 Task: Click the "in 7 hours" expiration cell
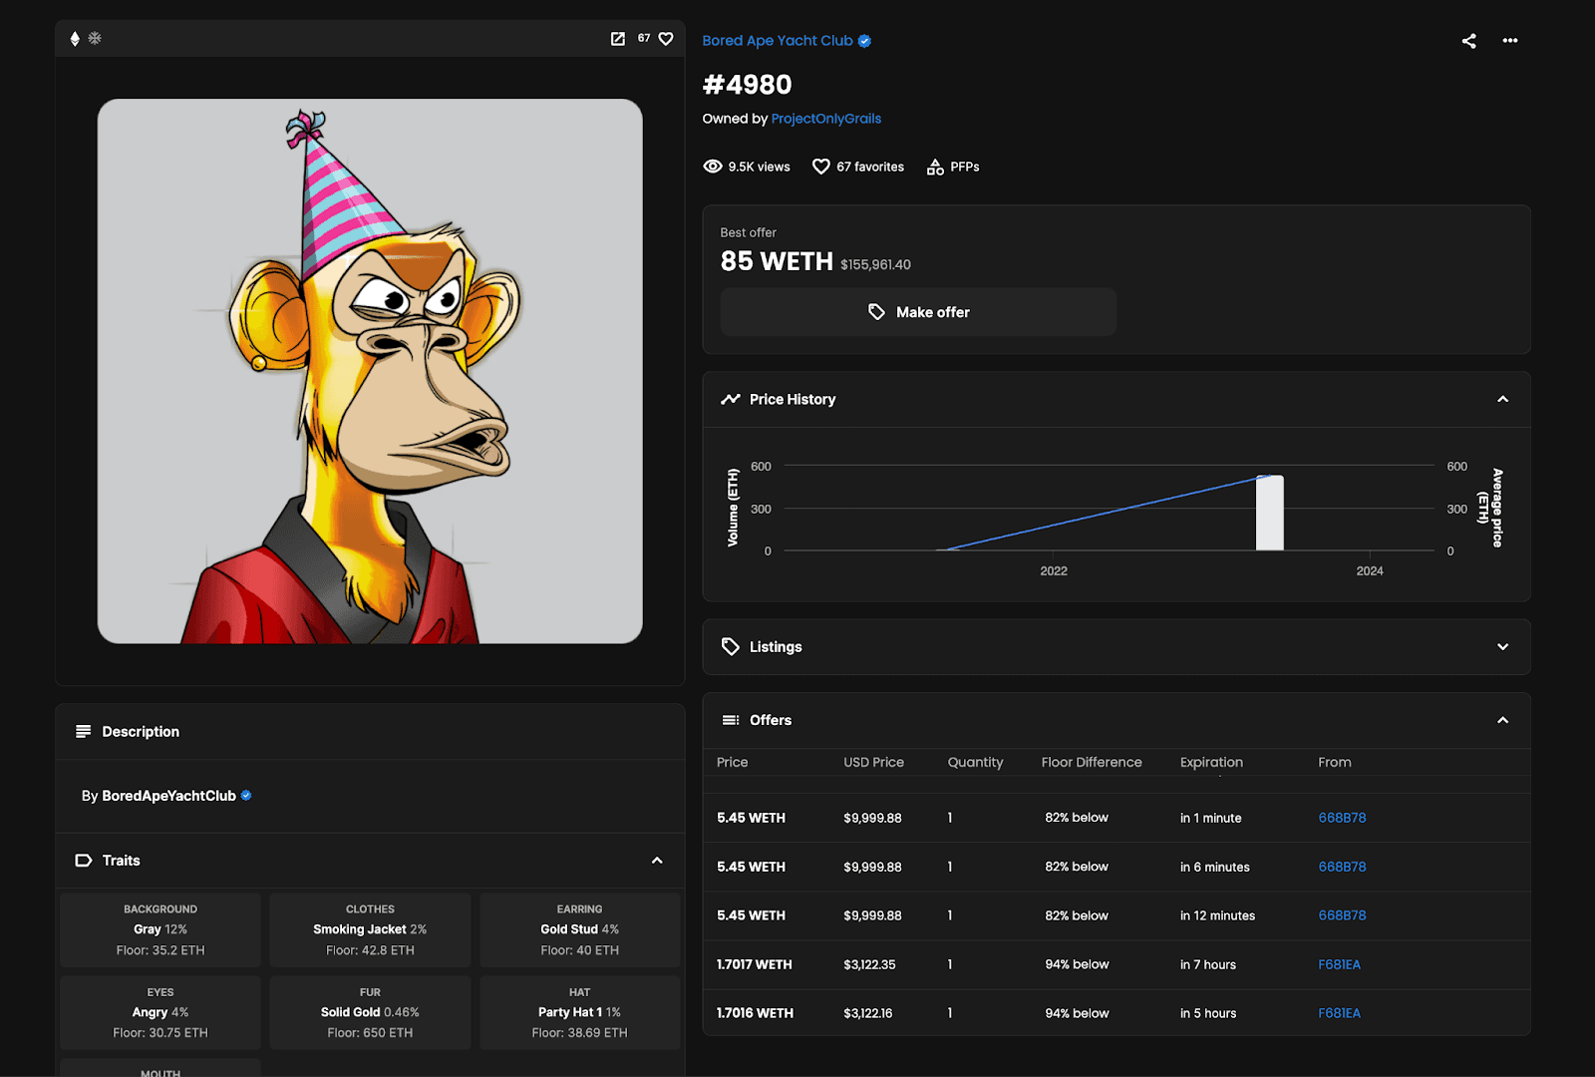tap(1208, 964)
